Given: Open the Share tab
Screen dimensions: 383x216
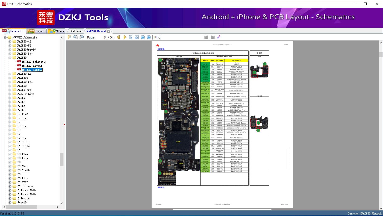Looking at the screenshot, I should pyautogui.click(x=56, y=31).
